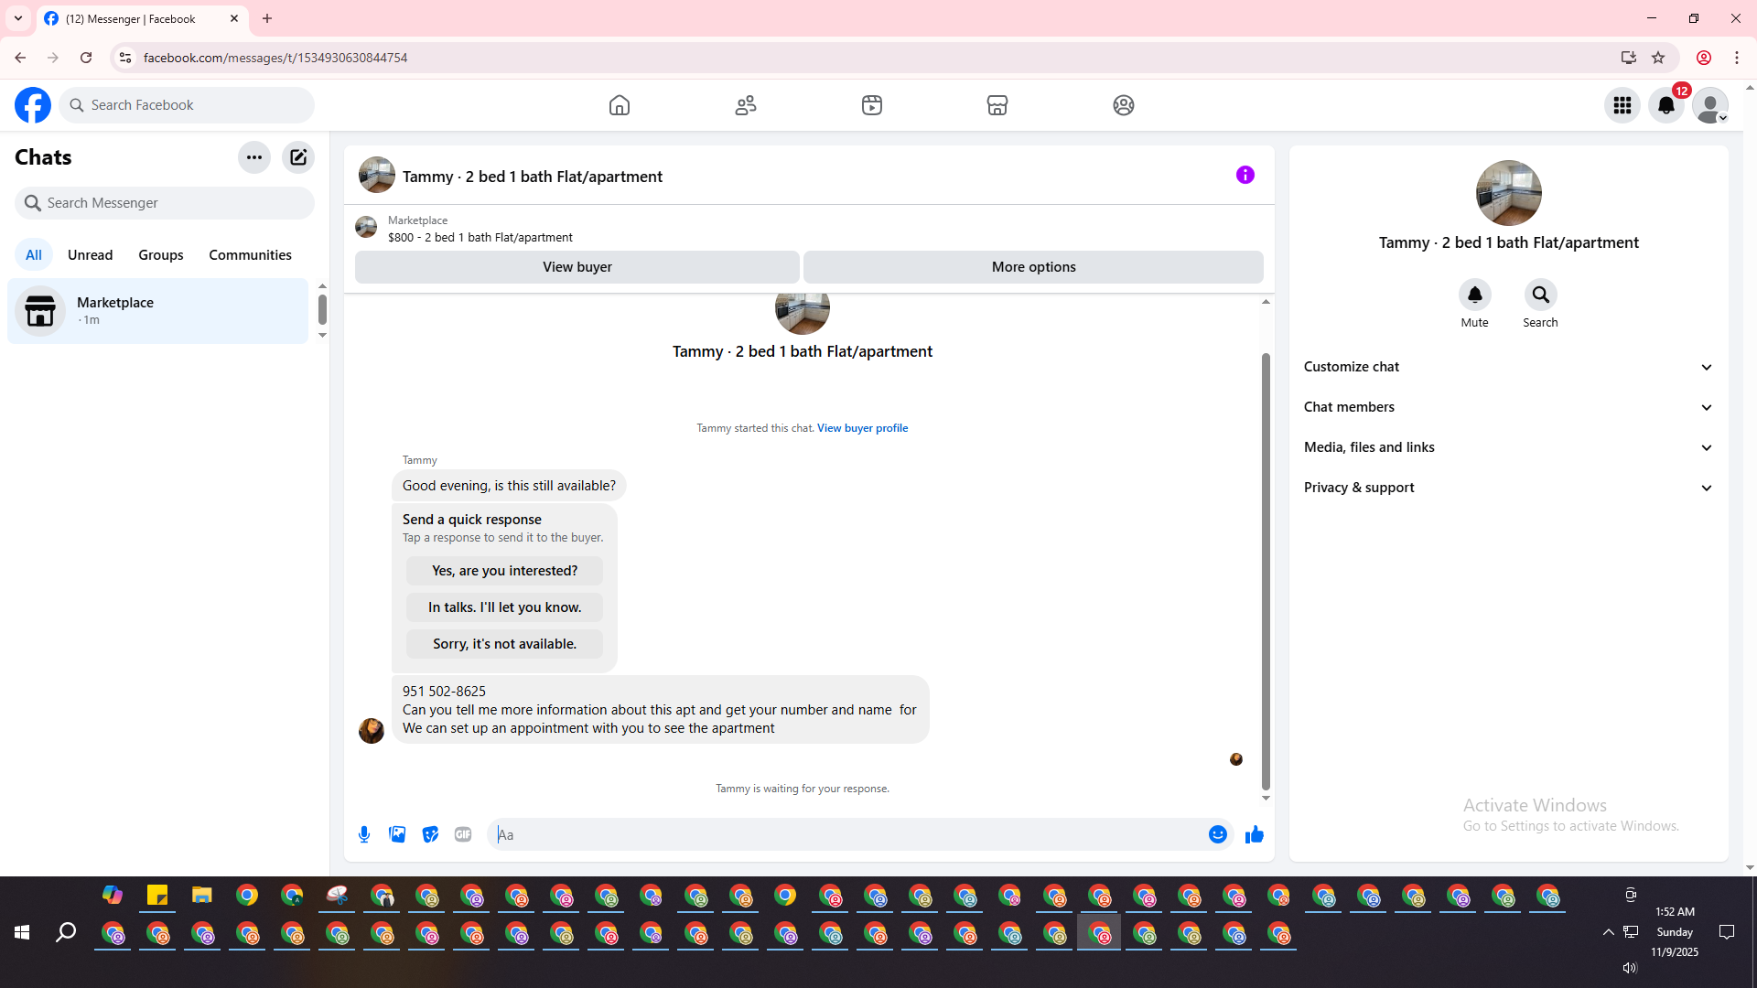Viewport: 1757px width, 988px height.
Task: Open Facebook Marketplace from the top nav
Action: tap(997, 105)
